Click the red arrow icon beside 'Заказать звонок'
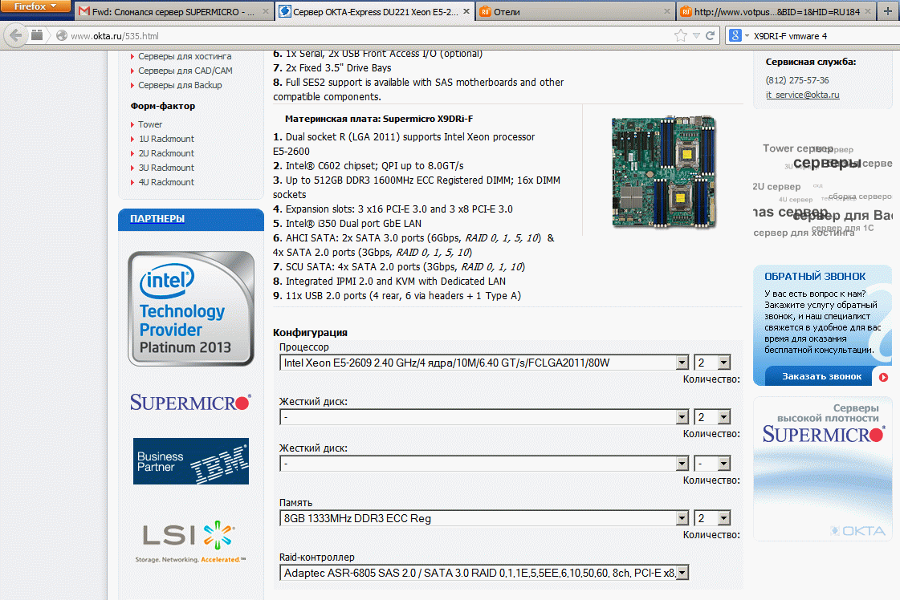Screen dimensions: 900x600 coord(883,377)
